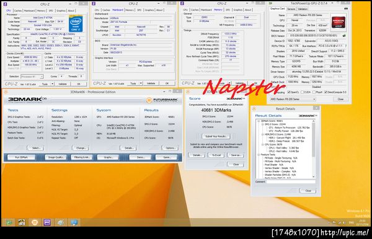Collapse the SM2.0 Score tree node
372x239 pixels.
point(263,124)
